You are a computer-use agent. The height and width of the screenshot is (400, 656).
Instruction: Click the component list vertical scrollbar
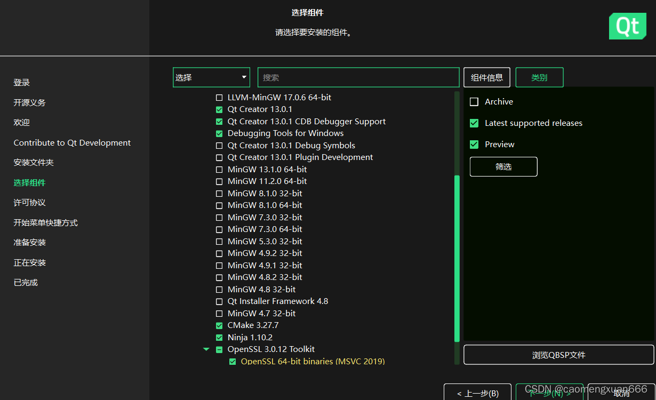coord(457,259)
